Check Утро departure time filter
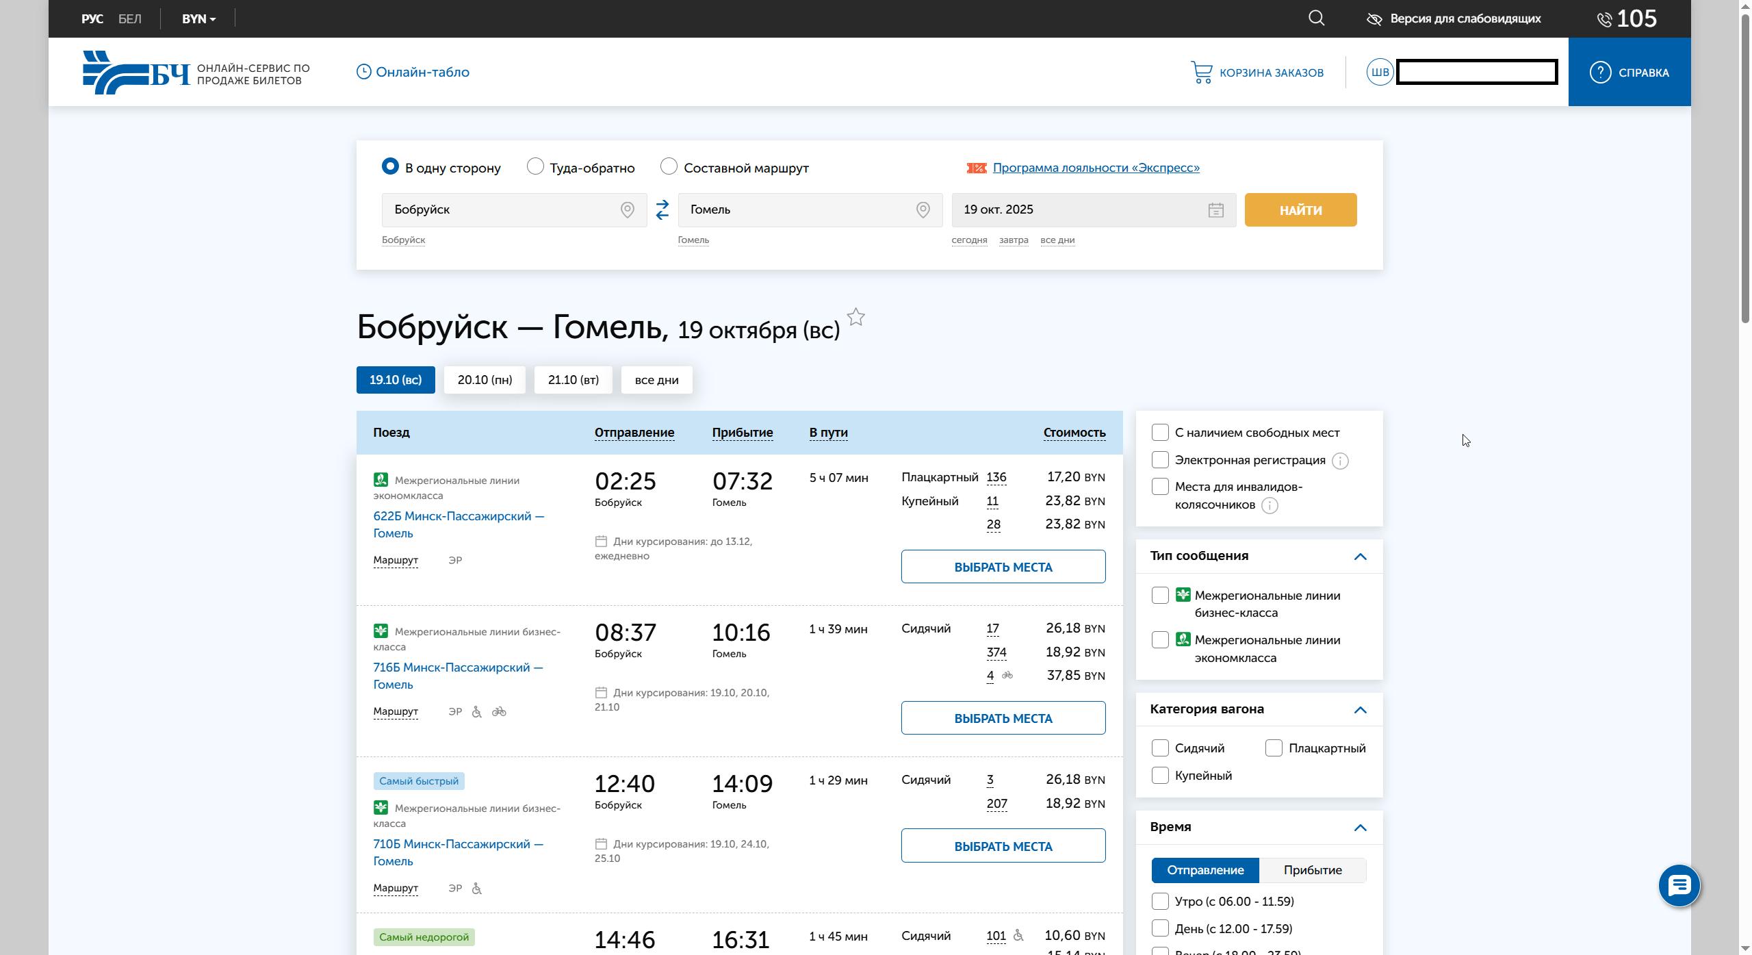The width and height of the screenshot is (1752, 955). (1160, 901)
